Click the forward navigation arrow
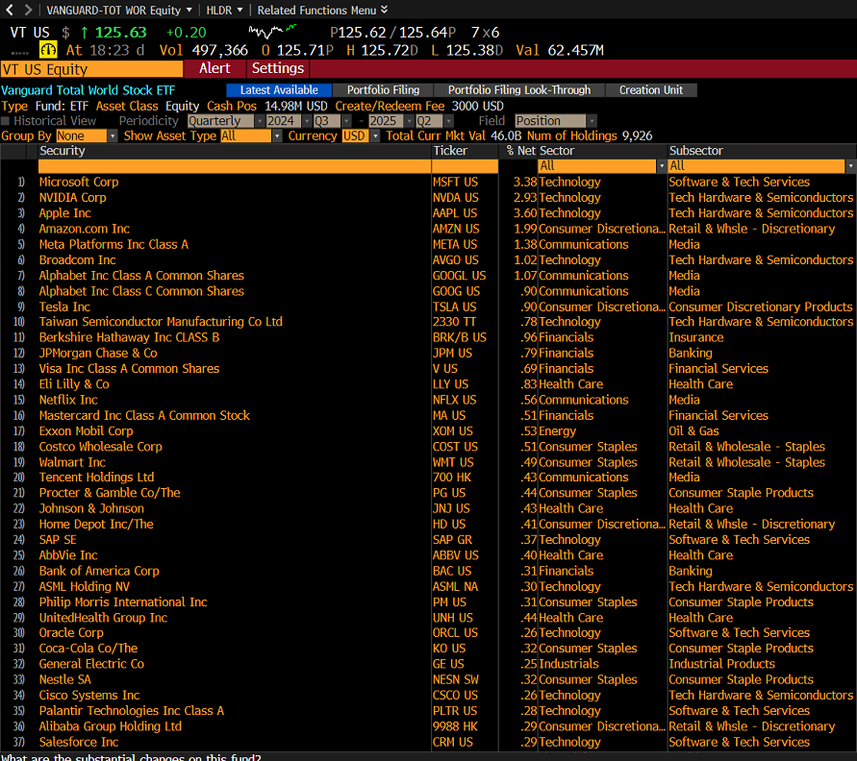The image size is (857, 761). (28, 10)
